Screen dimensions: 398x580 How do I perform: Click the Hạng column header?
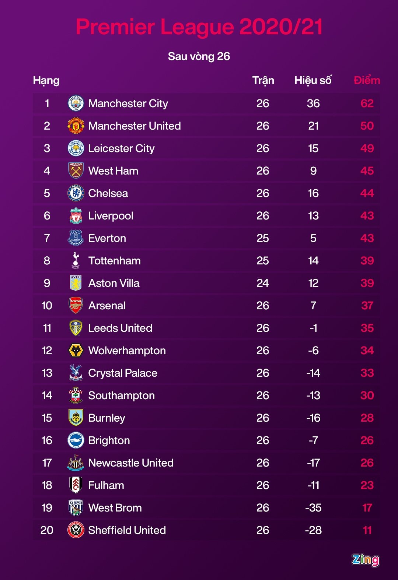(x=46, y=80)
